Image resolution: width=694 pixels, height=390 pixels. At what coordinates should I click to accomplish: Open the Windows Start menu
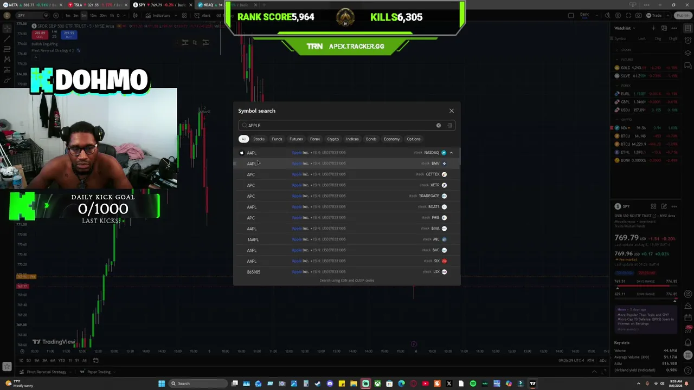point(162,383)
